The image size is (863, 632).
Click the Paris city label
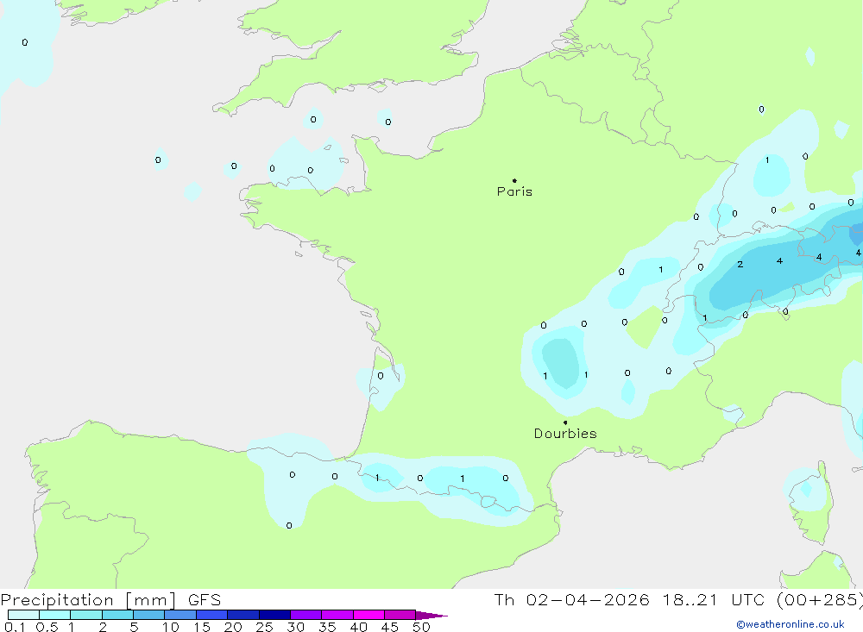point(514,191)
